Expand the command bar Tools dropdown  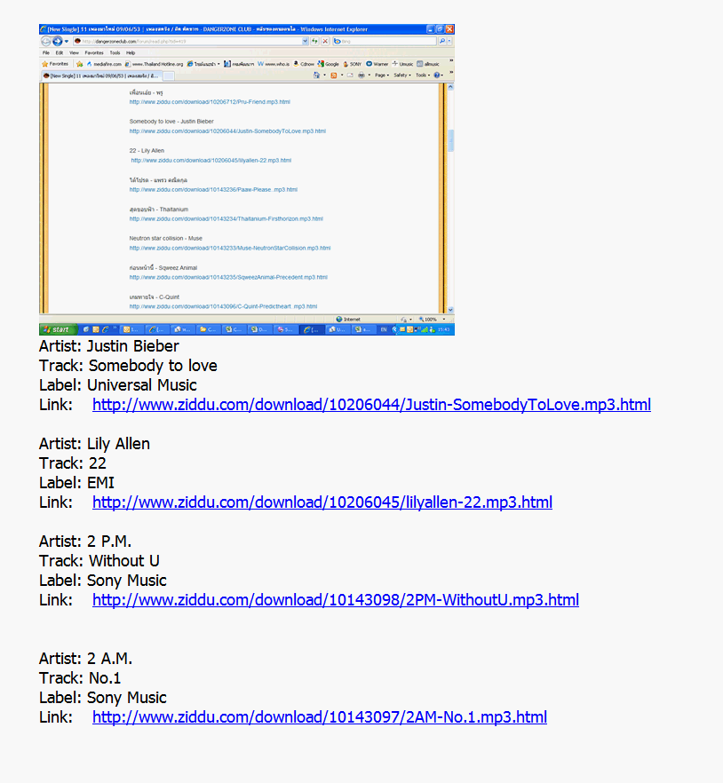pyautogui.click(x=423, y=75)
